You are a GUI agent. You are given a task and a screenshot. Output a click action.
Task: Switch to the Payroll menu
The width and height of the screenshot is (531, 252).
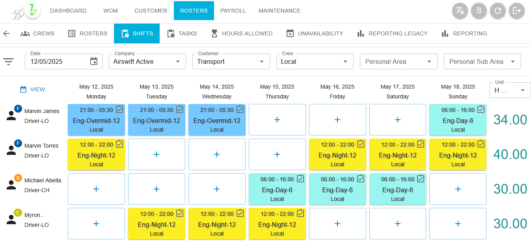click(233, 11)
